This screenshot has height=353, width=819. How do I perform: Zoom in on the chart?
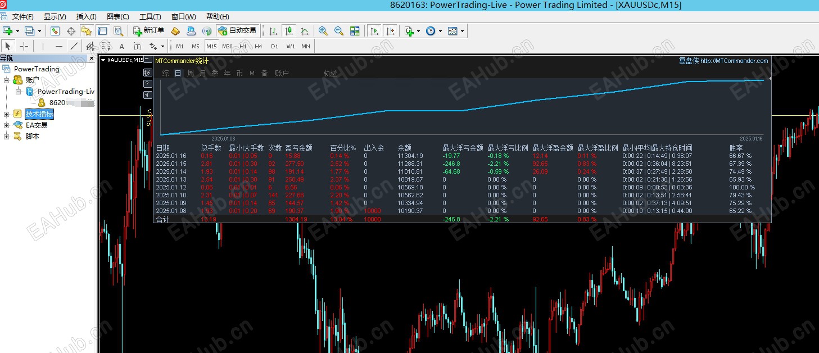pyautogui.click(x=323, y=31)
